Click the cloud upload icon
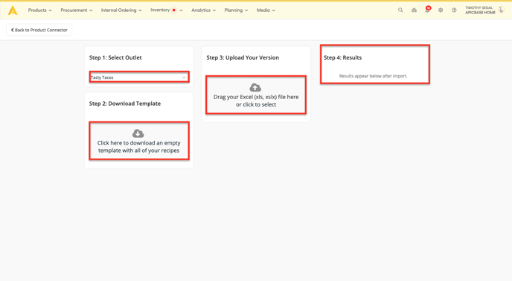The width and height of the screenshot is (512, 281). pos(255,87)
